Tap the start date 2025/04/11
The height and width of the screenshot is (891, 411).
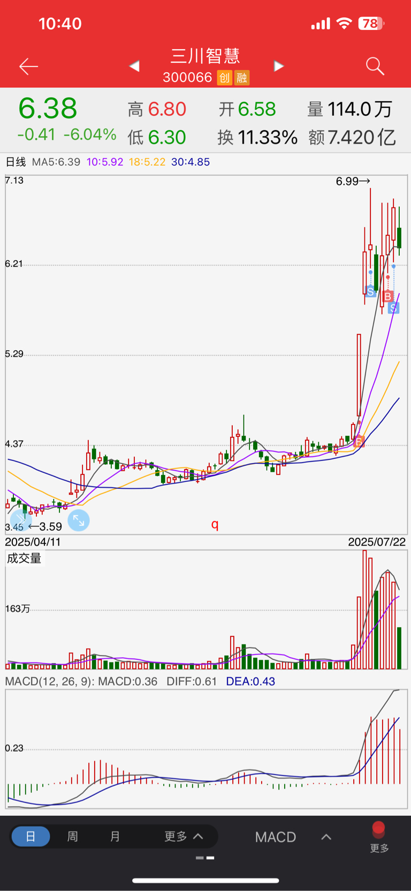33,542
